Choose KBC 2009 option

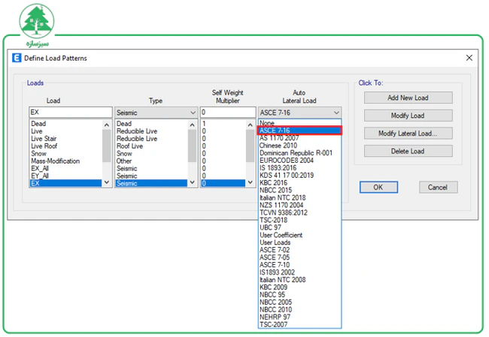(299, 287)
